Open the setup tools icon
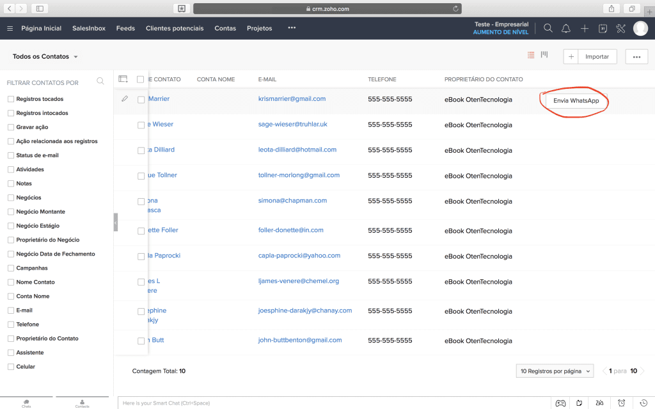This screenshot has height=409, width=655. click(620, 28)
